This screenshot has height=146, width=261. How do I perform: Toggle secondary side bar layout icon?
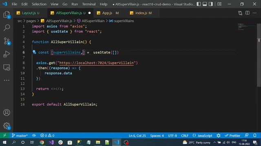click(x=211, y=4)
